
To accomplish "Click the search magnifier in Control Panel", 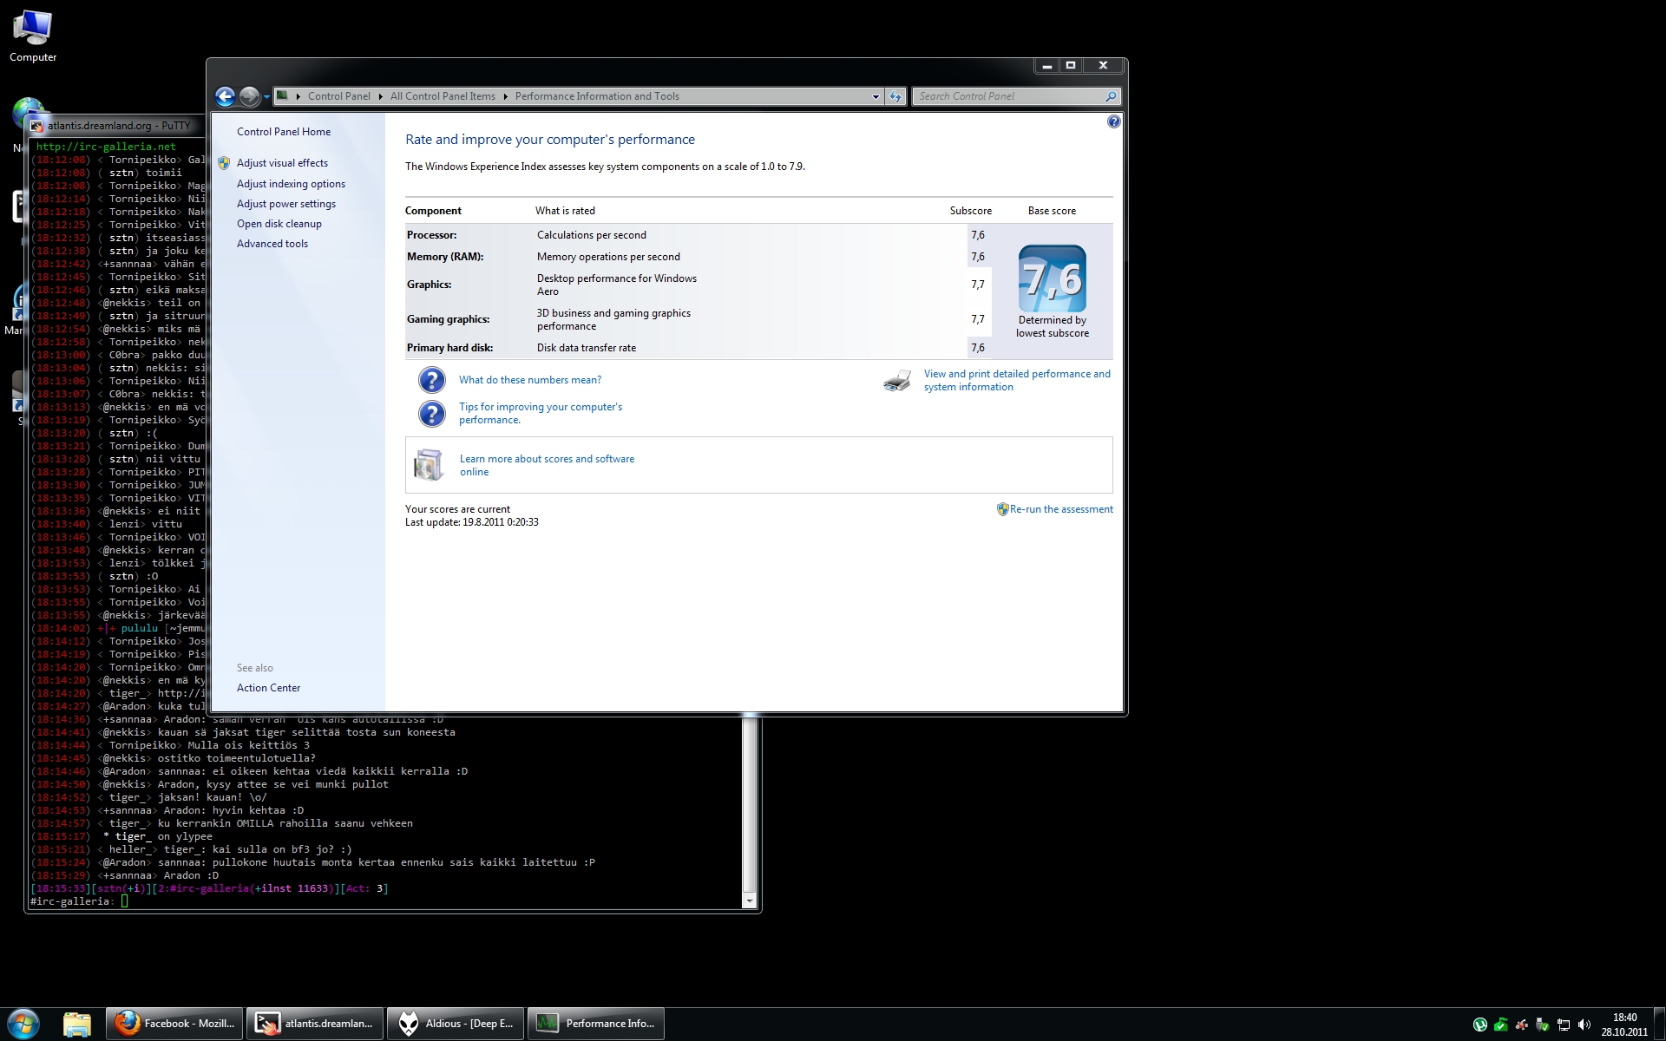I will (1110, 96).
